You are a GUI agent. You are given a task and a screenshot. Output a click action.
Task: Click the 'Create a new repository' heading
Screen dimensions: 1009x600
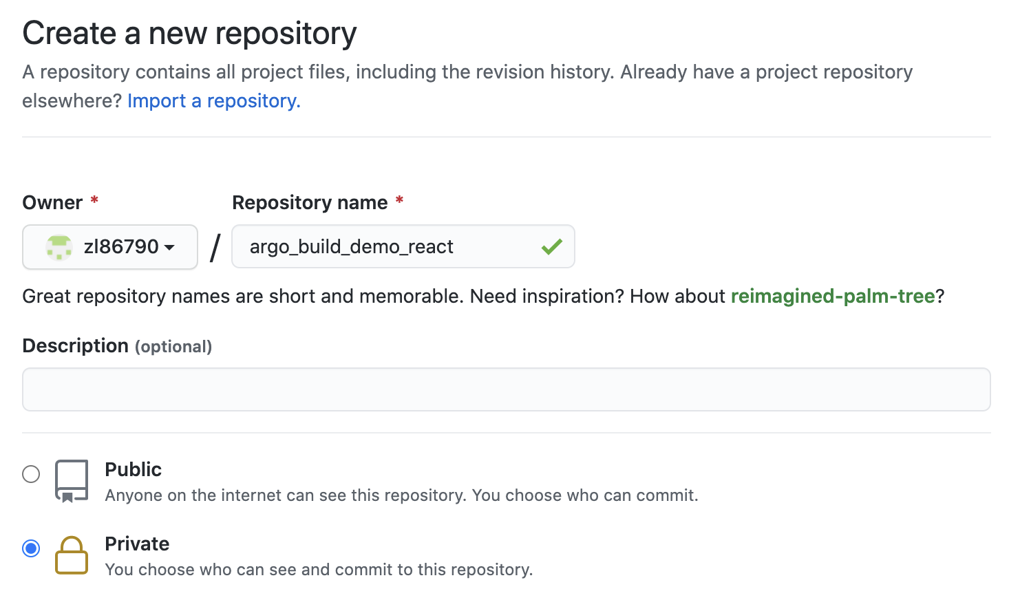pyautogui.click(x=190, y=33)
